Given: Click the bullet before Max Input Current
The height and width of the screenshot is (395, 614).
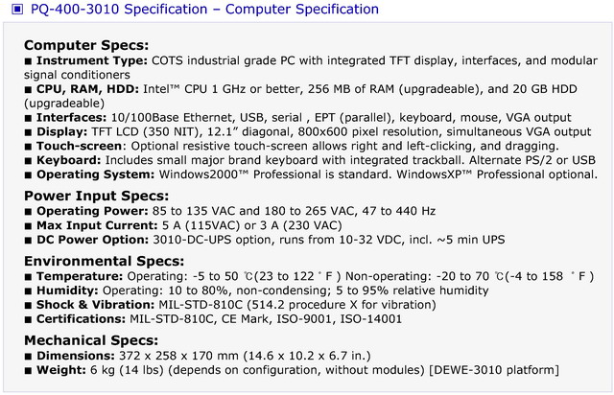Looking at the screenshot, I should (28, 226).
